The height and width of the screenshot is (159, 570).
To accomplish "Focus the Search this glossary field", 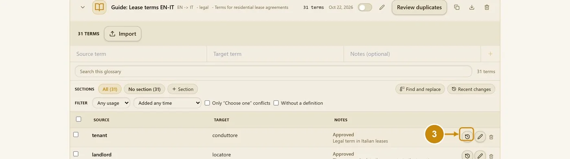I will (274, 71).
